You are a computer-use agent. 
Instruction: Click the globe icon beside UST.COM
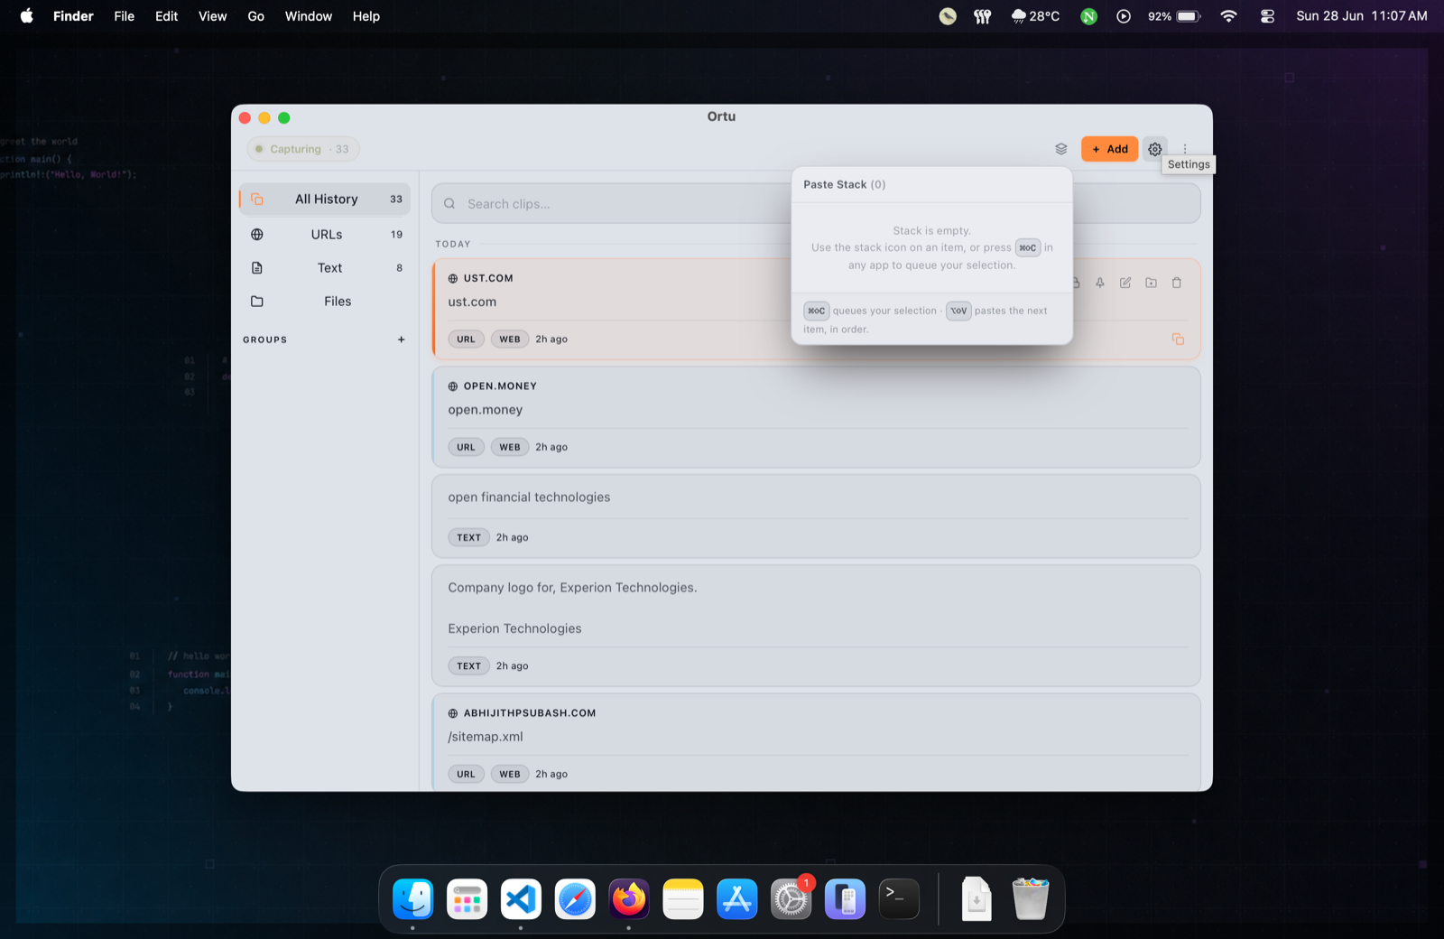[x=453, y=278]
